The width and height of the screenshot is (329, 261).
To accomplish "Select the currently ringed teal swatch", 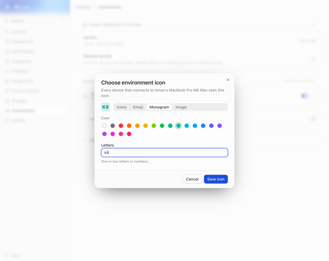I will click(178, 126).
